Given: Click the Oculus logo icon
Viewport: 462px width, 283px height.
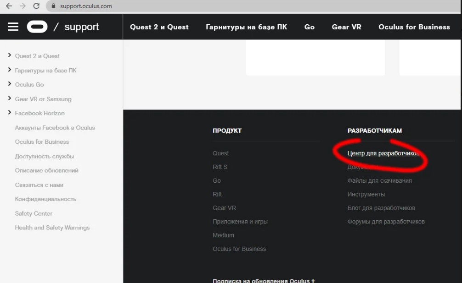Looking at the screenshot, I should (37, 27).
